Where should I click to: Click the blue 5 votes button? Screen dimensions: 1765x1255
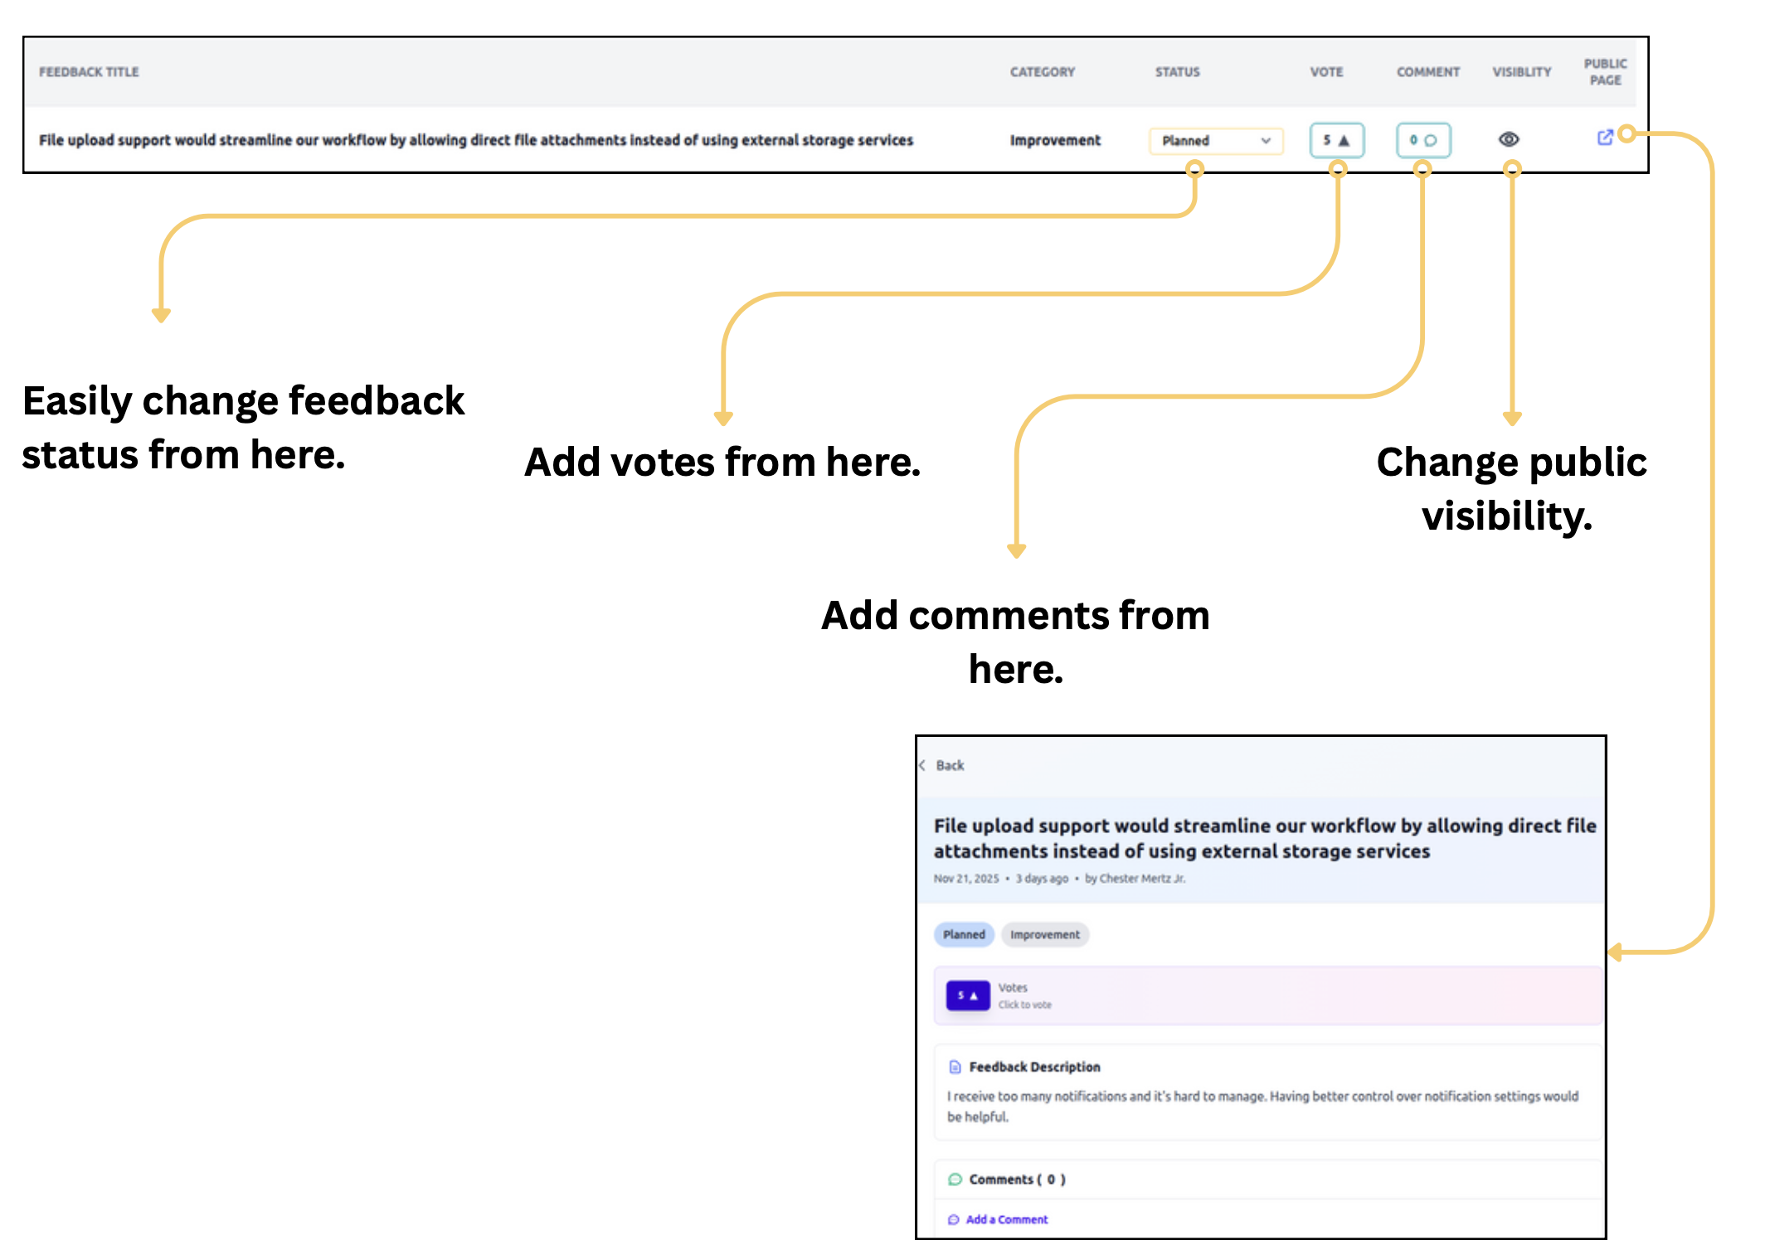point(967,995)
